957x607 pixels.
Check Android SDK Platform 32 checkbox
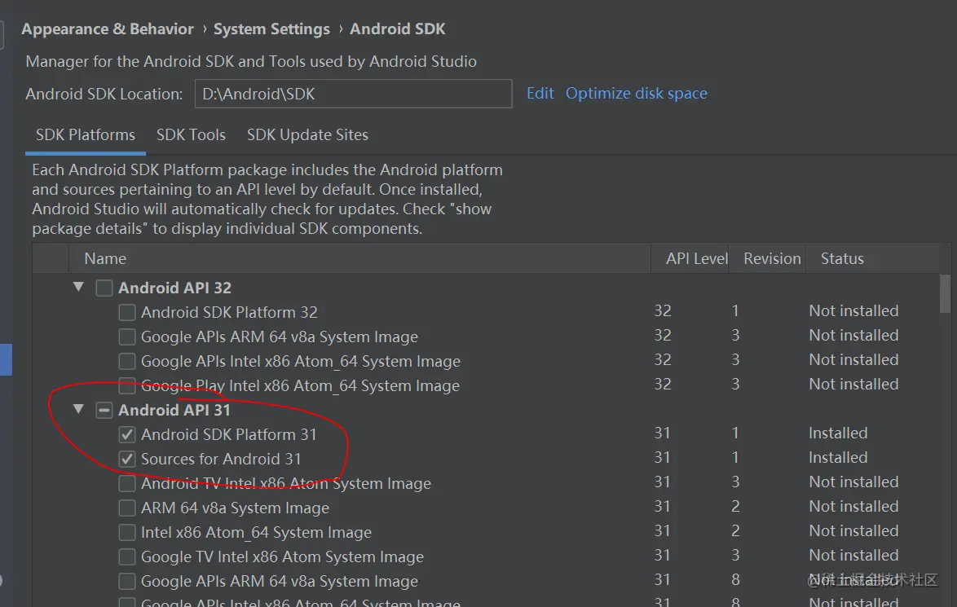(x=127, y=312)
